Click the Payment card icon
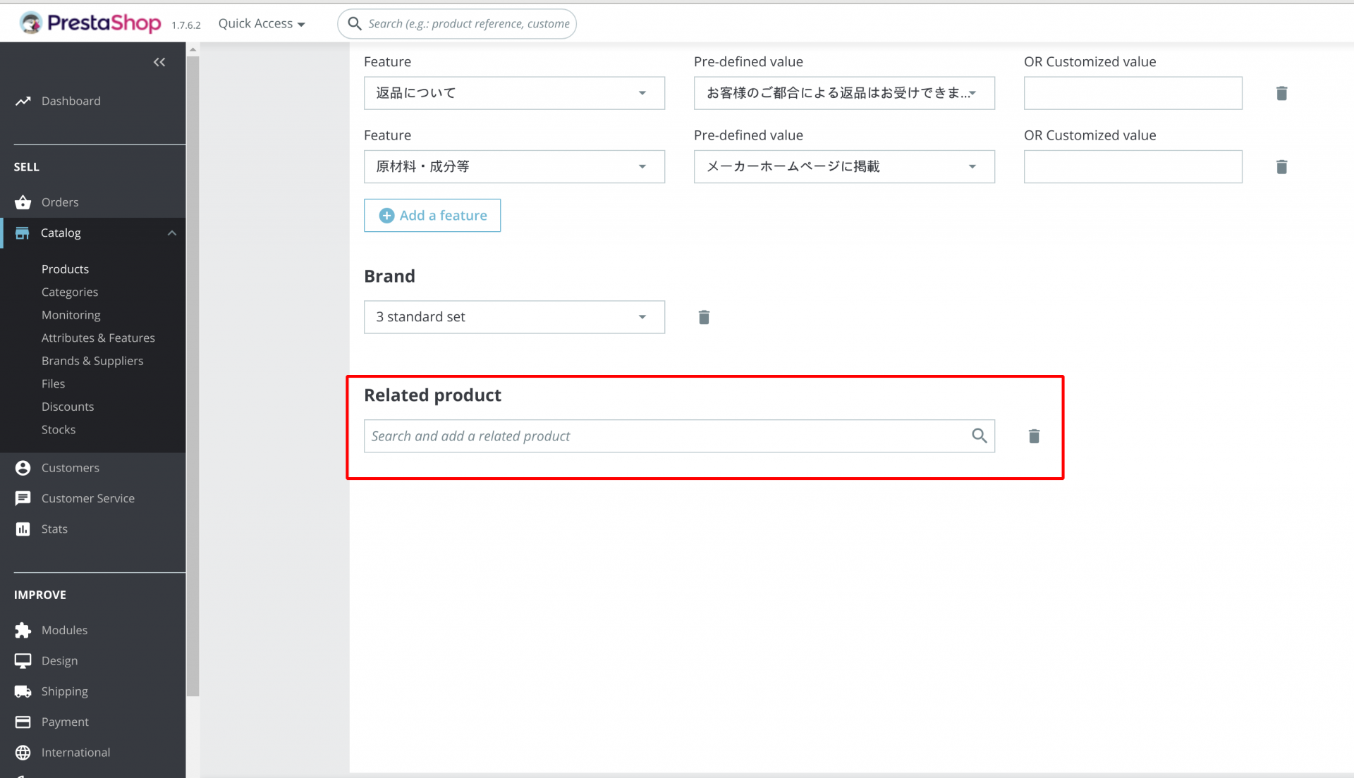 click(x=23, y=722)
